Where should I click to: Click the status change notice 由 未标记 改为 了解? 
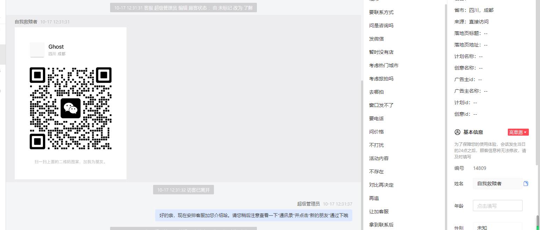point(183,8)
